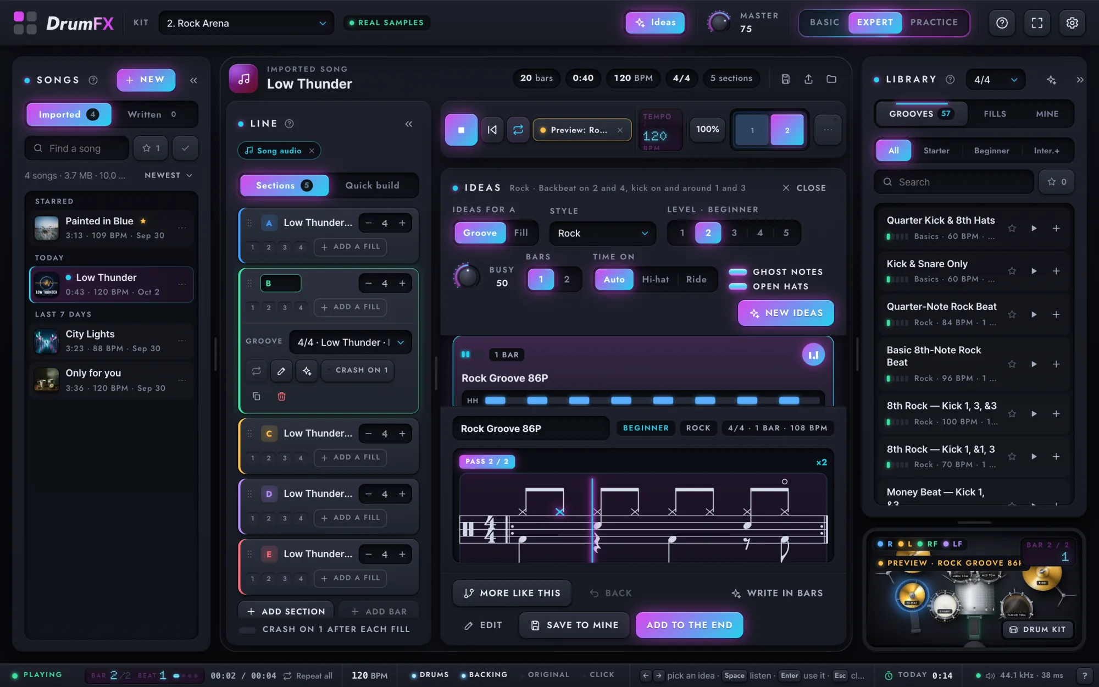This screenshot has width=1099, height=687.
Task: Open the Fills tab in Library
Action: 995,114
